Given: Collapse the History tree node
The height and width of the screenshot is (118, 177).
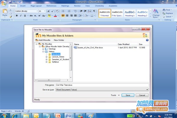Looking at the screenshot, I should tap(43, 51).
